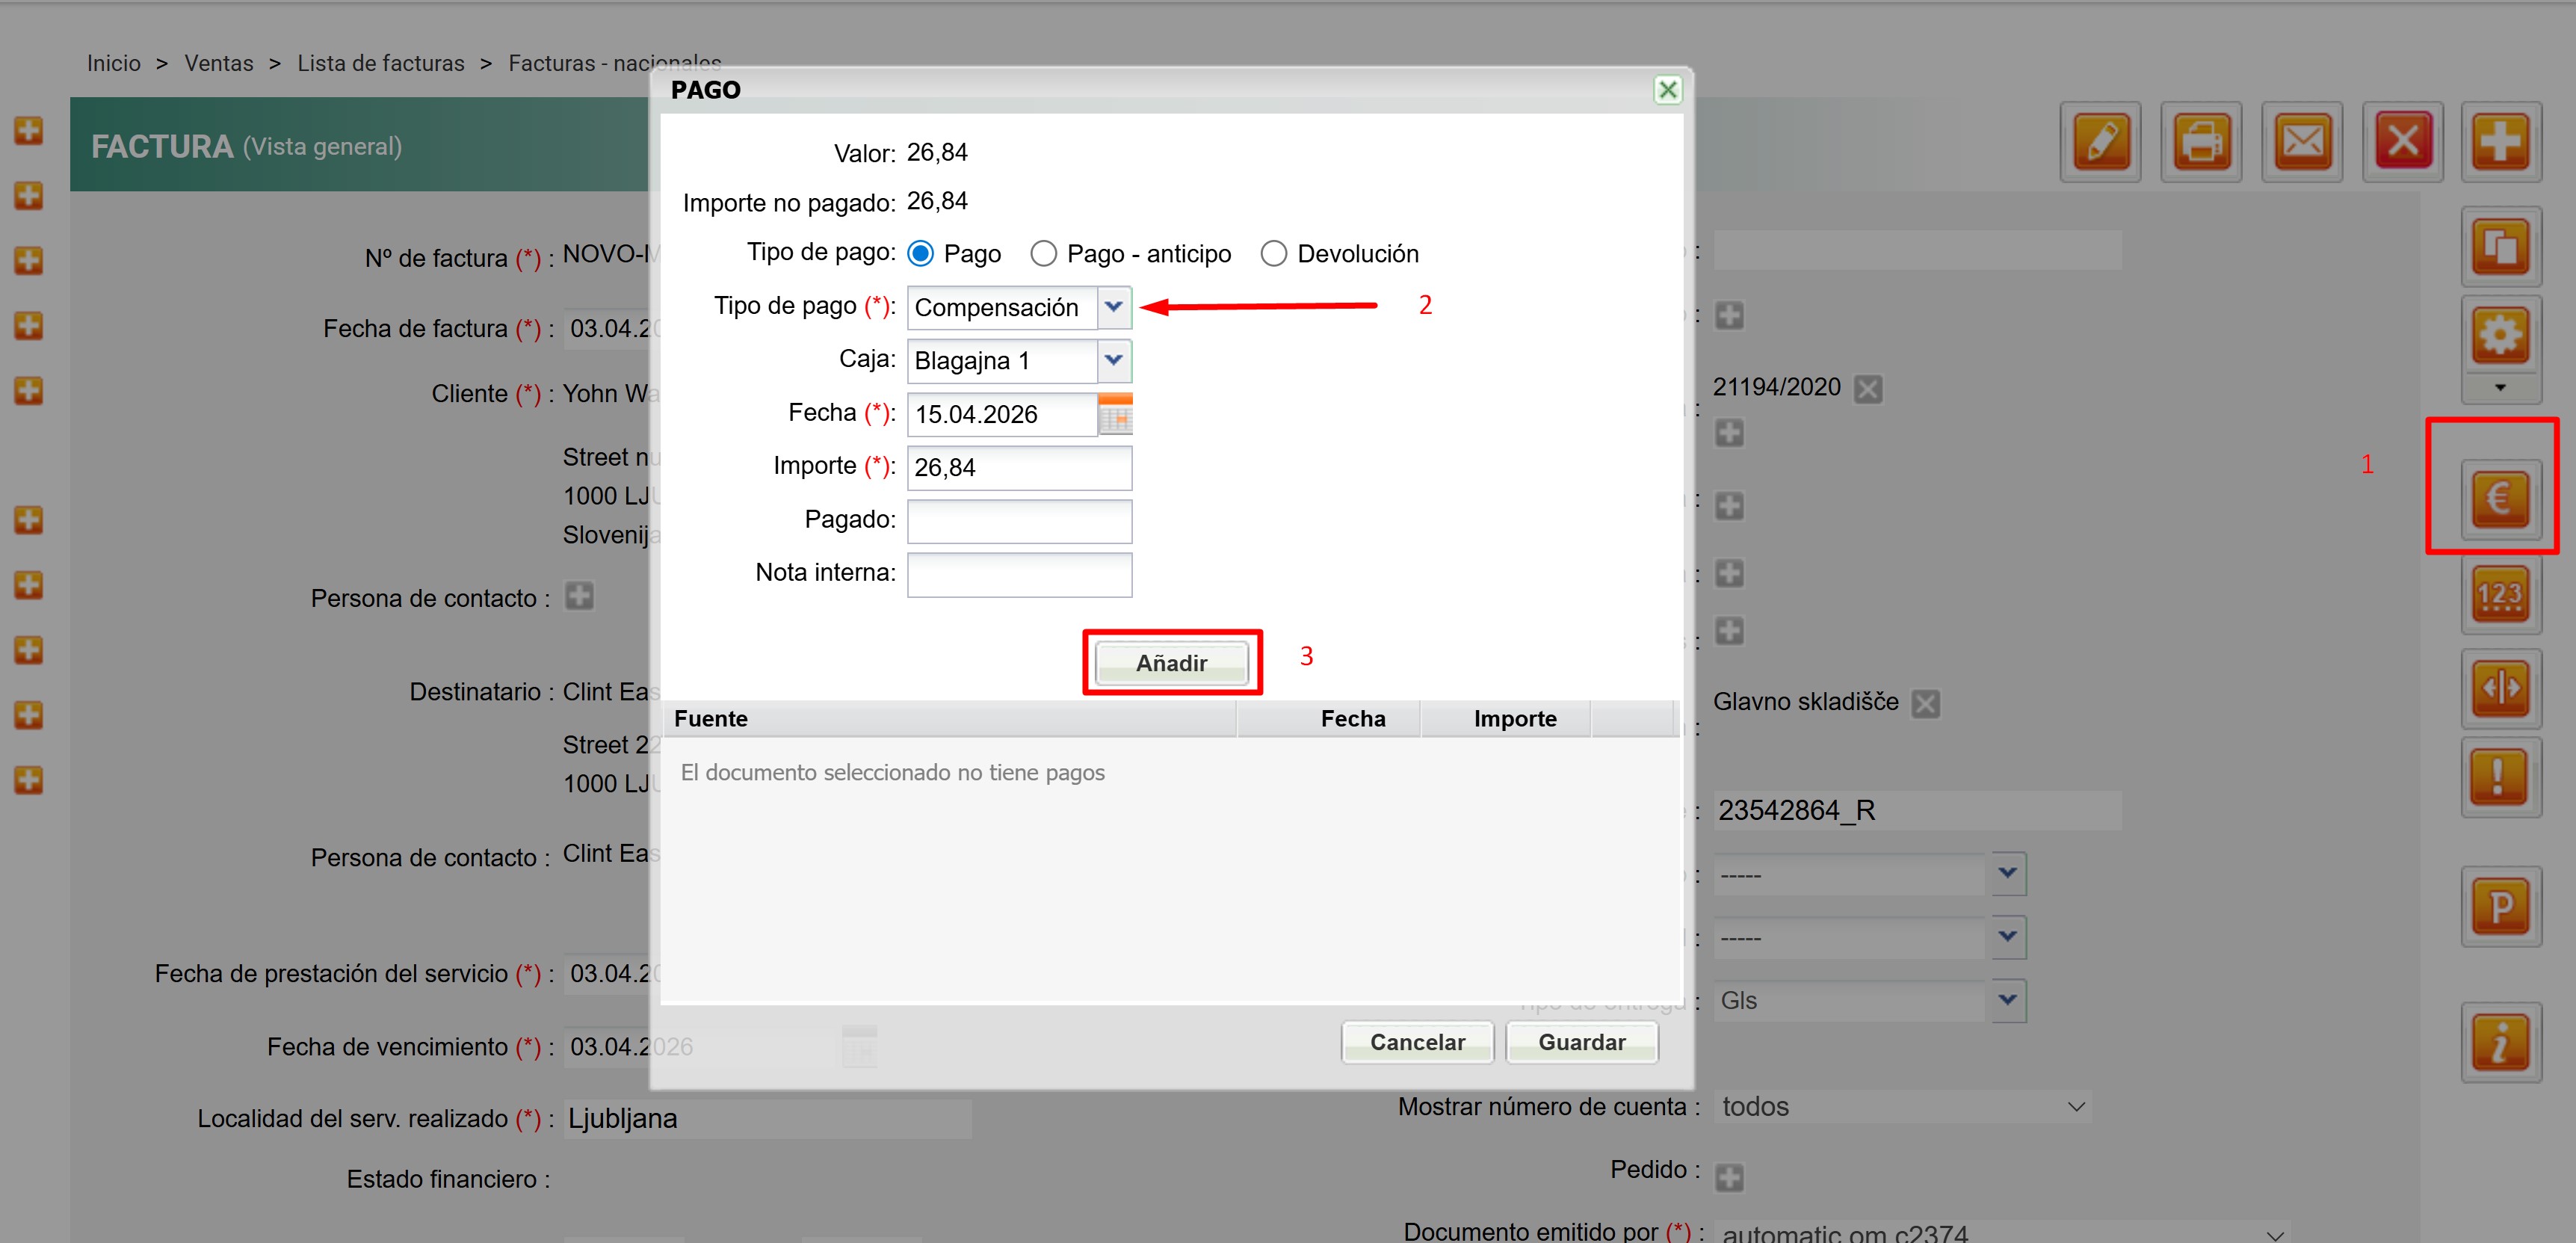Click the 123 numbering icon

tap(2500, 595)
